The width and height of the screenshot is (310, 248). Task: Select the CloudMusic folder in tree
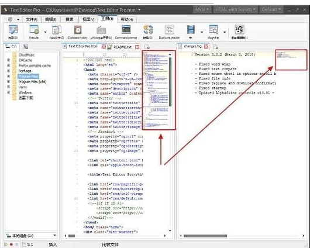point(26,55)
